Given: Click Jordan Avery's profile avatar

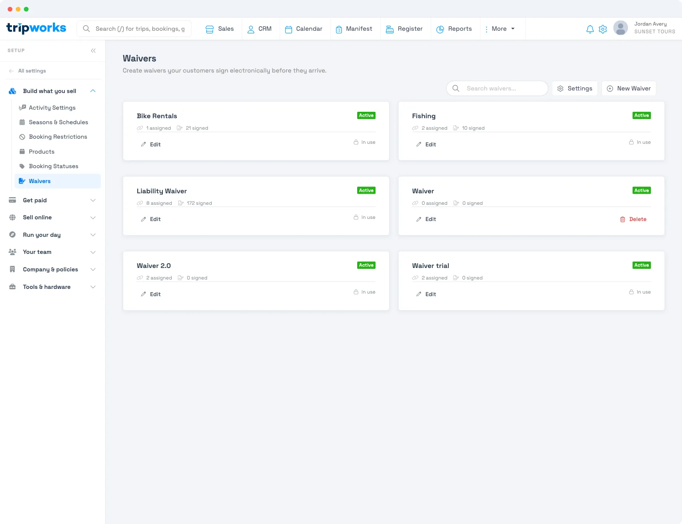Looking at the screenshot, I should click(620, 28).
